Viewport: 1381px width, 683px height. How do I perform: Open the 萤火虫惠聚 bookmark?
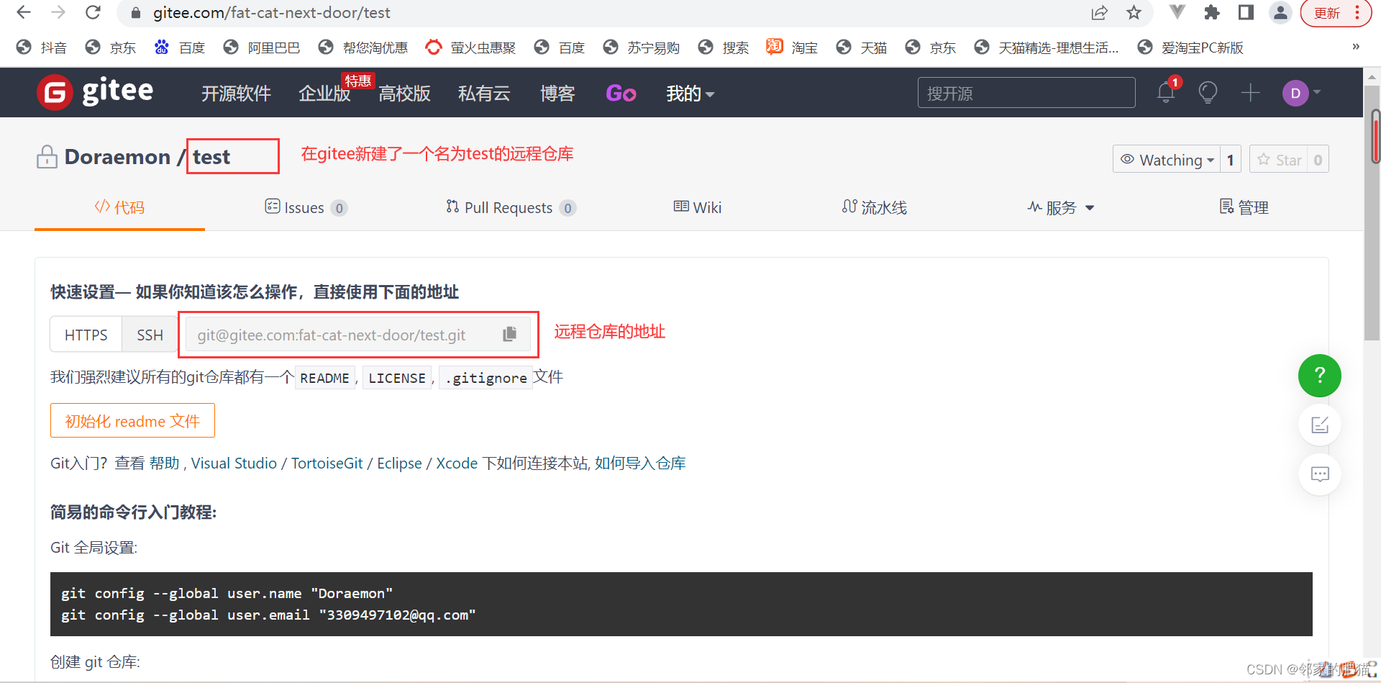pos(471,48)
